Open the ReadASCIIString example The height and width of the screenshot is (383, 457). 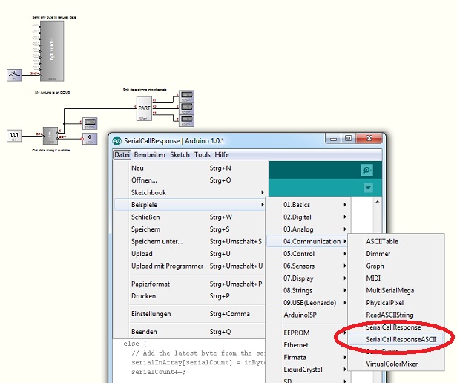tap(396, 315)
